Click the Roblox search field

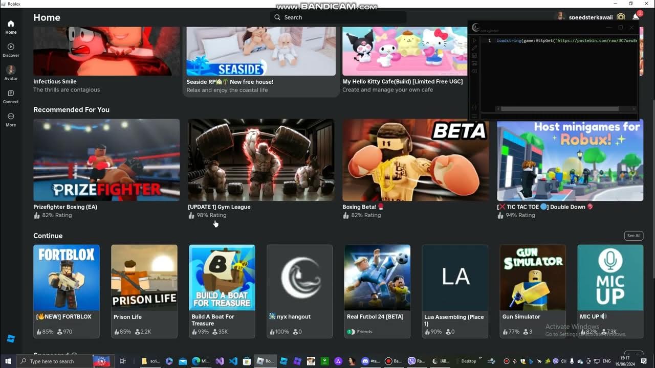[x=338, y=17]
